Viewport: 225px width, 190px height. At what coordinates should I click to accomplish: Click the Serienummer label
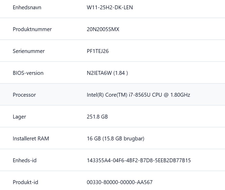(29, 51)
